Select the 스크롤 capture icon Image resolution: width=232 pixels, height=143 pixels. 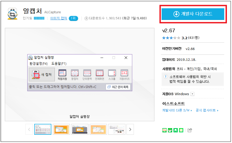pos(112,75)
